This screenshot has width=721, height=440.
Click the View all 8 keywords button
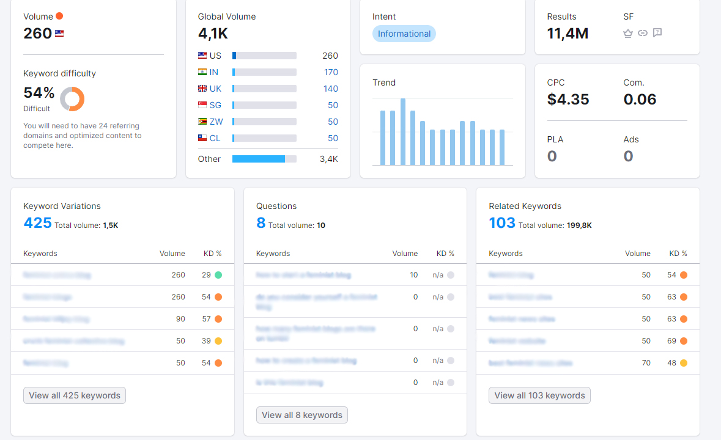coord(302,415)
